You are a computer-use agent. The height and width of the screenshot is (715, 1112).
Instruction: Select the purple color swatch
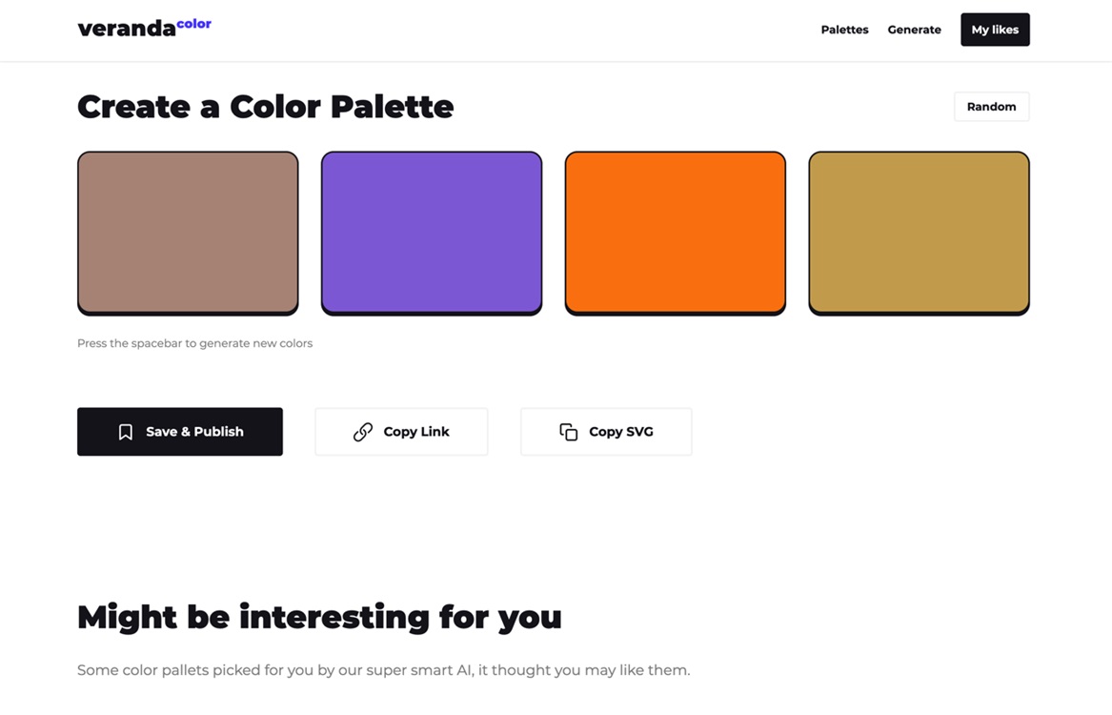tap(432, 234)
